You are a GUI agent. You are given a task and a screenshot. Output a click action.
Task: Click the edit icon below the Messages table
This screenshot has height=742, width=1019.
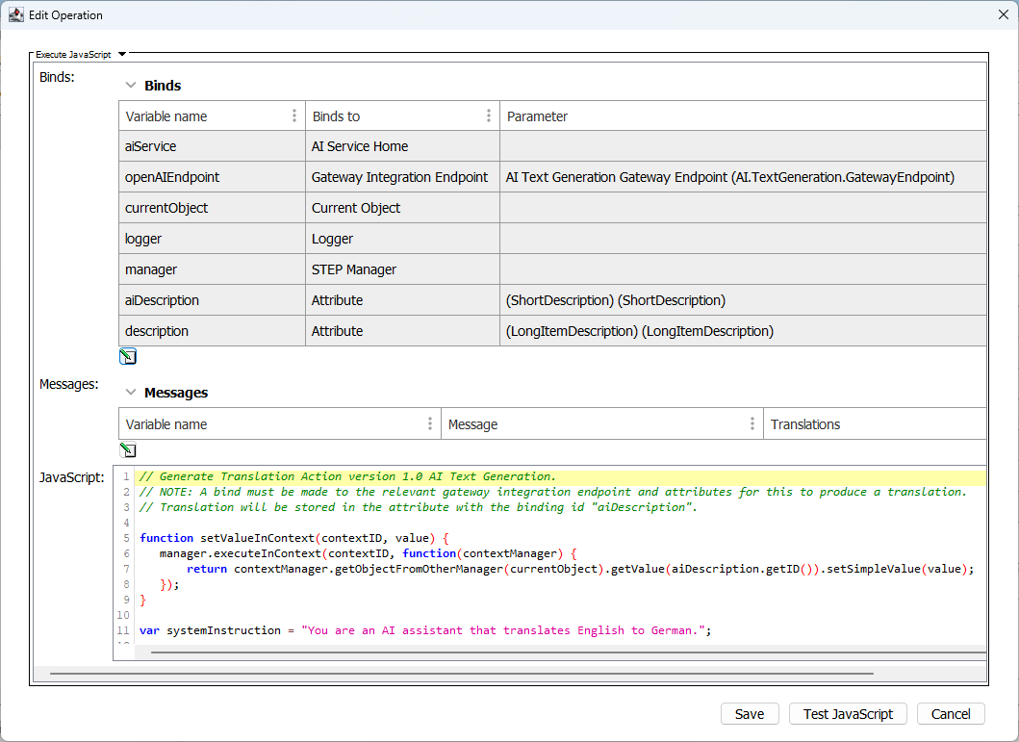point(128,450)
